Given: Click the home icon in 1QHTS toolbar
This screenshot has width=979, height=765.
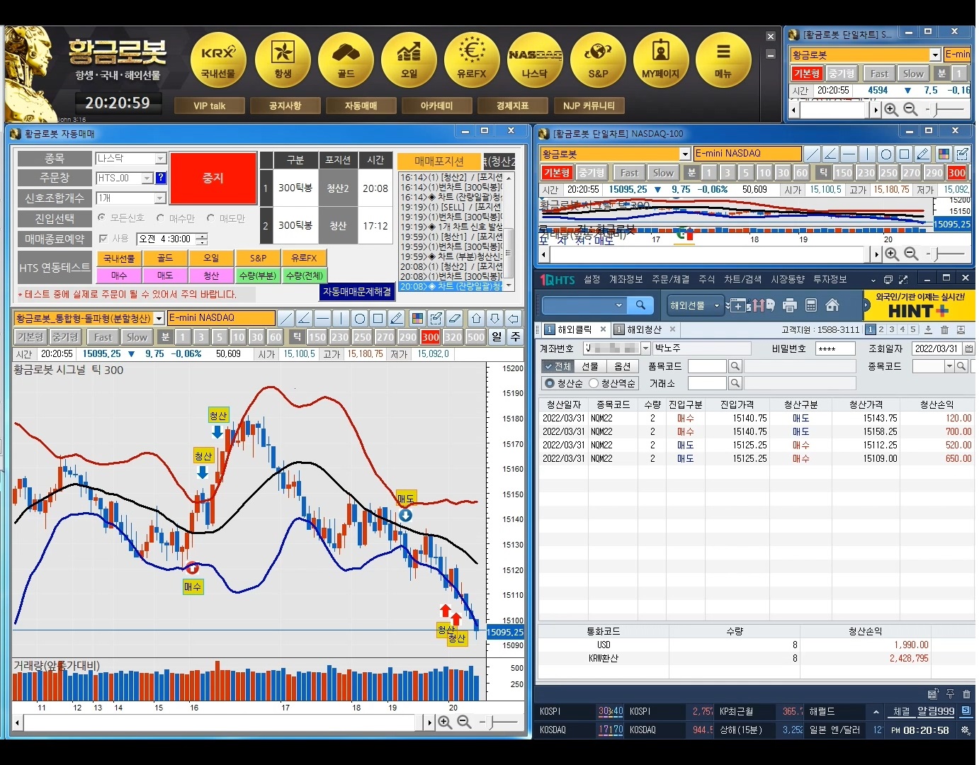Looking at the screenshot, I should tap(832, 305).
